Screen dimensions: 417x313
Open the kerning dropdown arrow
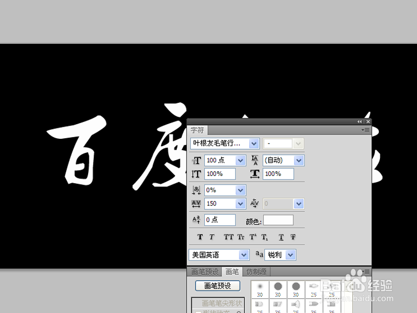299,204
